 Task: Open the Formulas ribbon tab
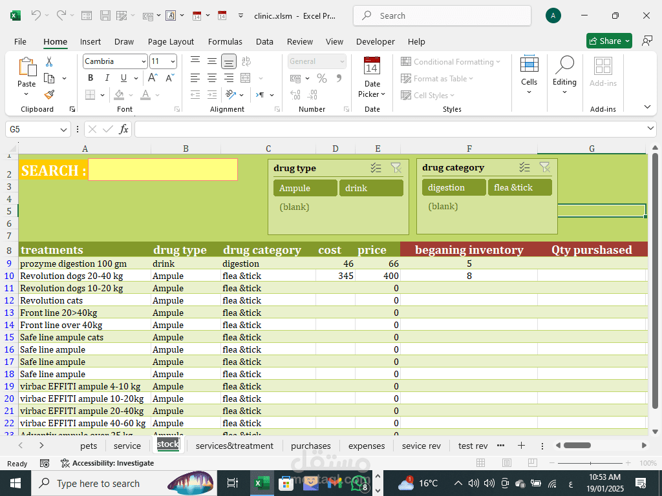coord(225,41)
